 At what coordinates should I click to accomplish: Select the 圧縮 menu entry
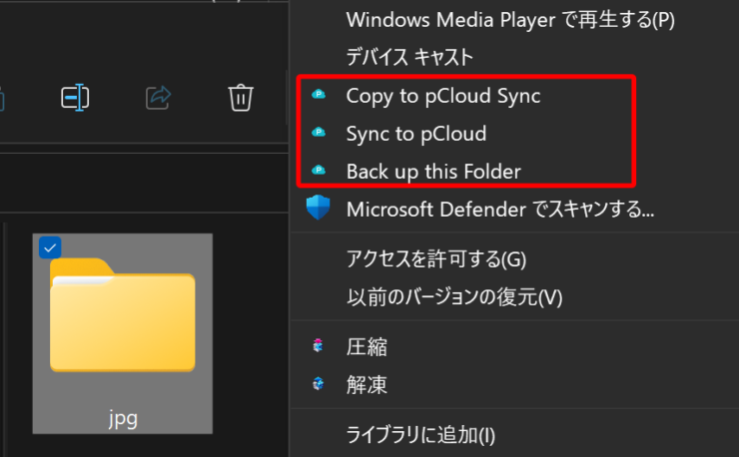coord(367,347)
